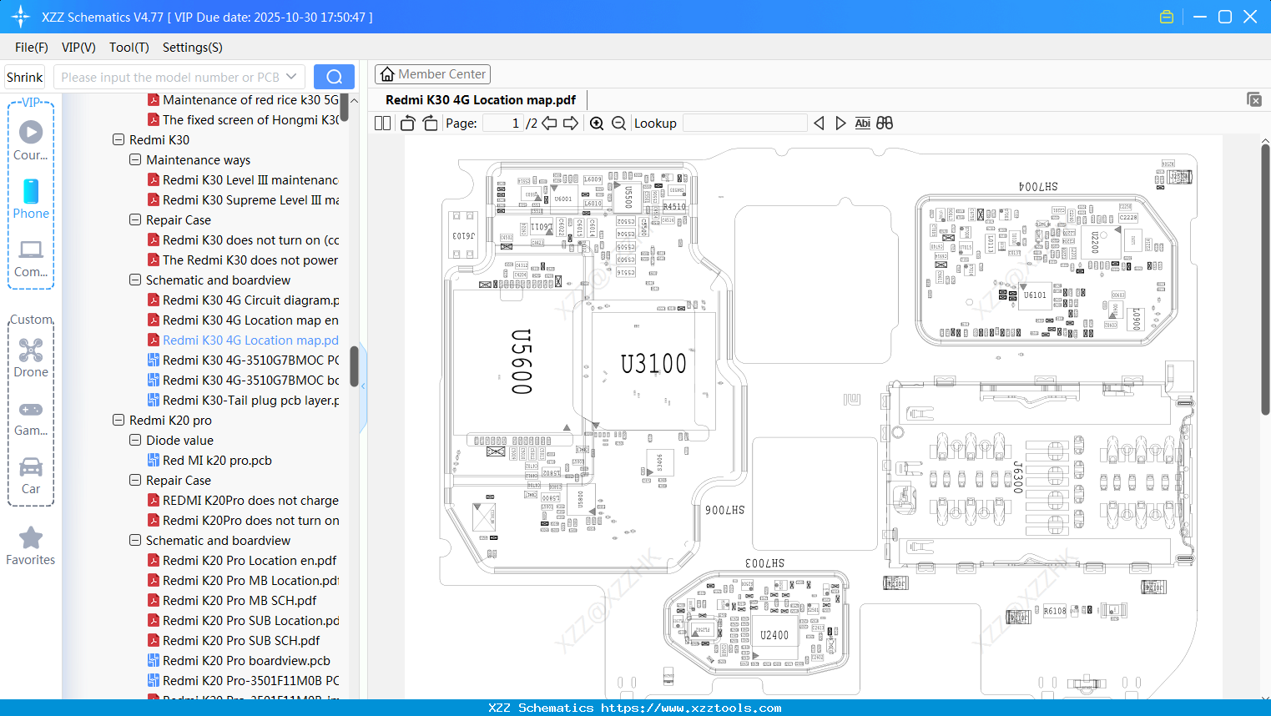Open the binoculars search tool
The height and width of the screenshot is (716, 1271).
point(884,123)
